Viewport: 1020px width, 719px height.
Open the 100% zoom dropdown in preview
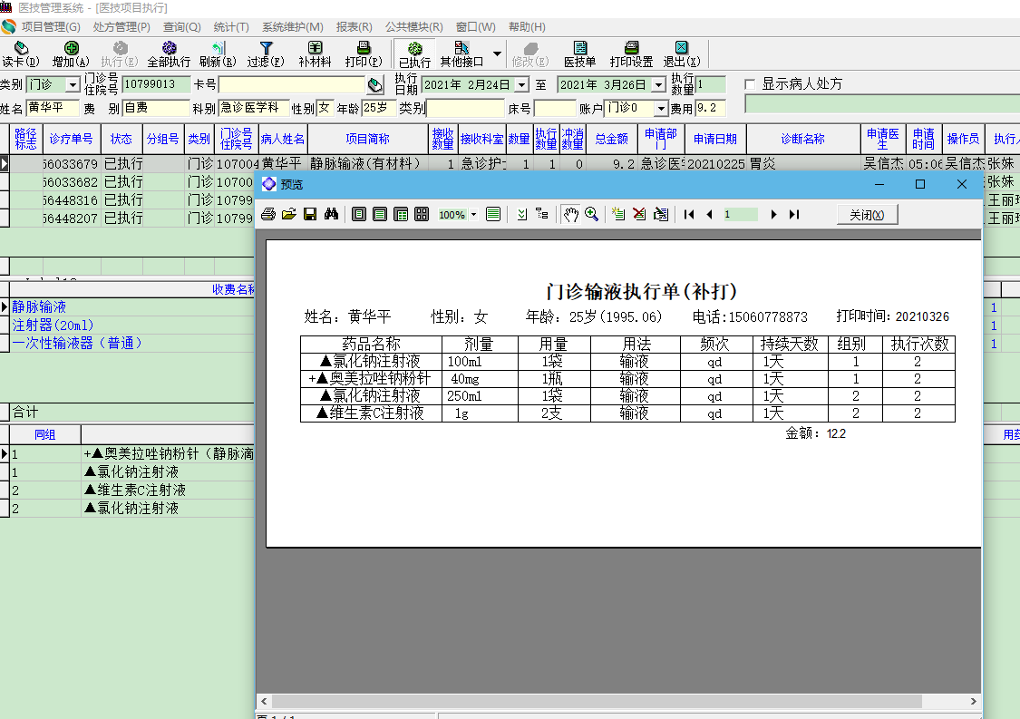pos(473,215)
